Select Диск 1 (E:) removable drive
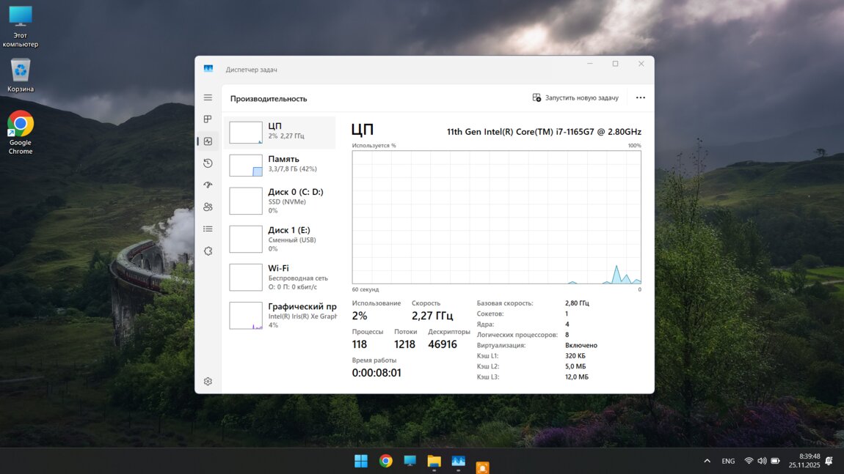Screen dimensions: 844x474 (x=280, y=239)
